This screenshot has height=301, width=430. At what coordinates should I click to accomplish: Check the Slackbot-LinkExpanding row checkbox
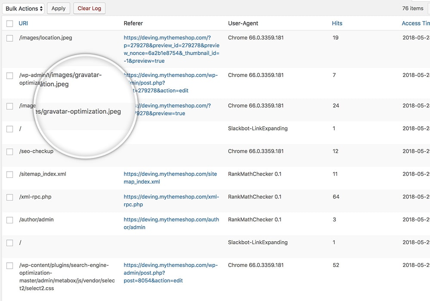[9, 128]
